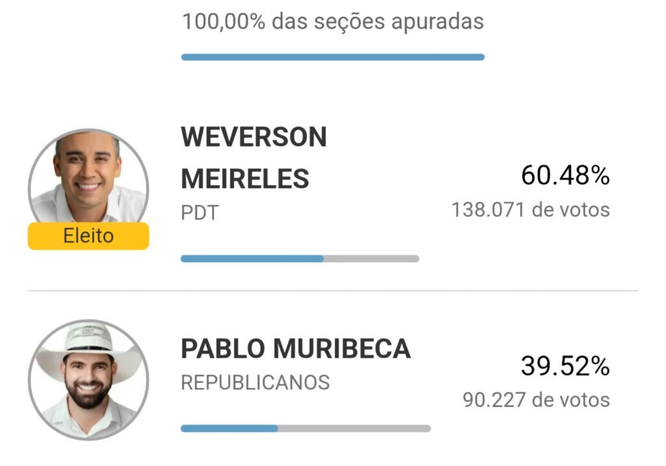Viewport: 666px width, 466px height.
Task: Click the 60.48% vote percentage
Action: tap(565, 176)
